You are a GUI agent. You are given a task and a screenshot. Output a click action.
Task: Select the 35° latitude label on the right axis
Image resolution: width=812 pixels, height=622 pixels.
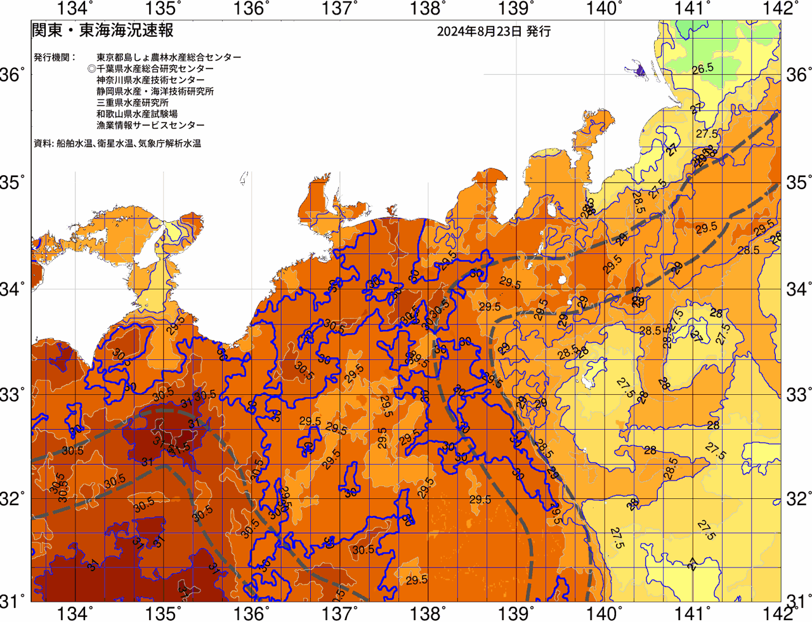[799, 184]
